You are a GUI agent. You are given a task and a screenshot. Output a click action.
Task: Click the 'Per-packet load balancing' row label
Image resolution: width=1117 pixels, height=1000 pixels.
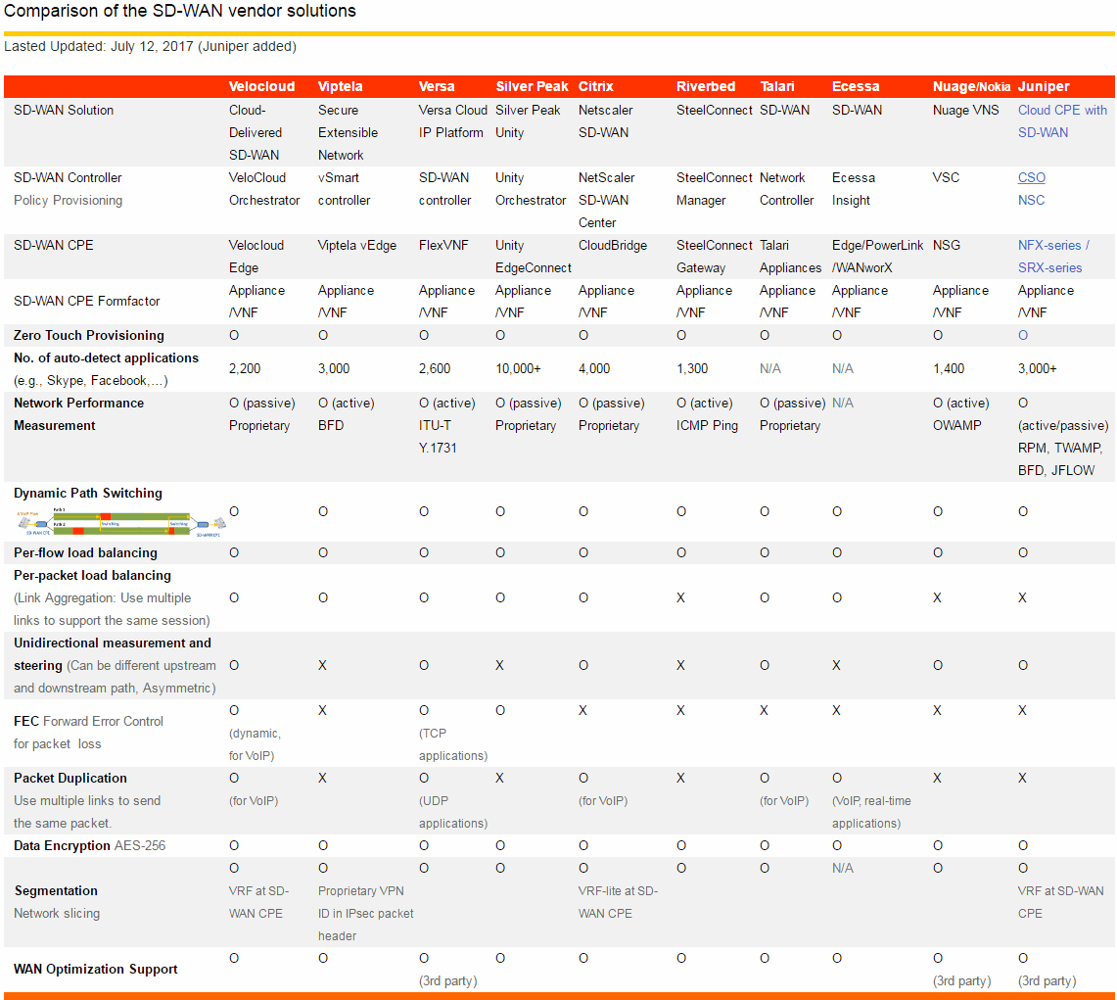click(92, 575)
